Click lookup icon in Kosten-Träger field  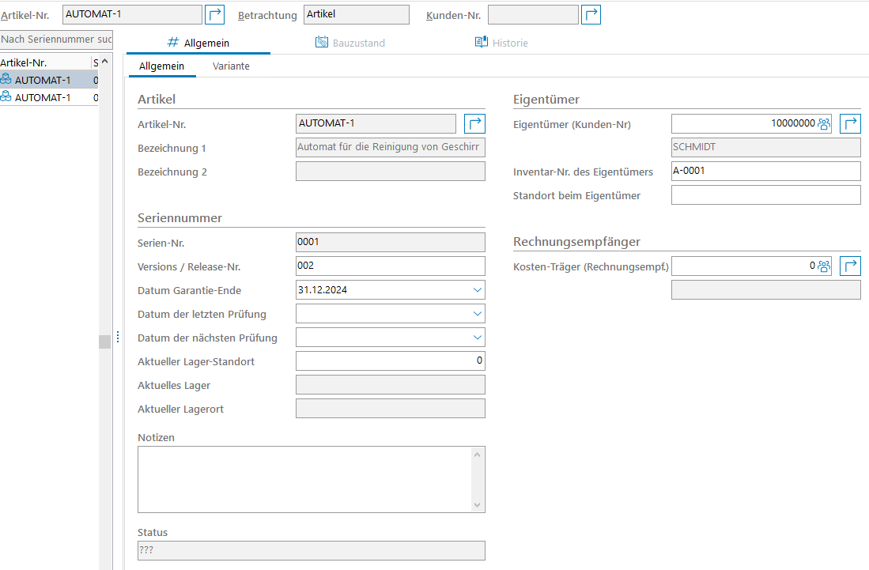point(824,266)
